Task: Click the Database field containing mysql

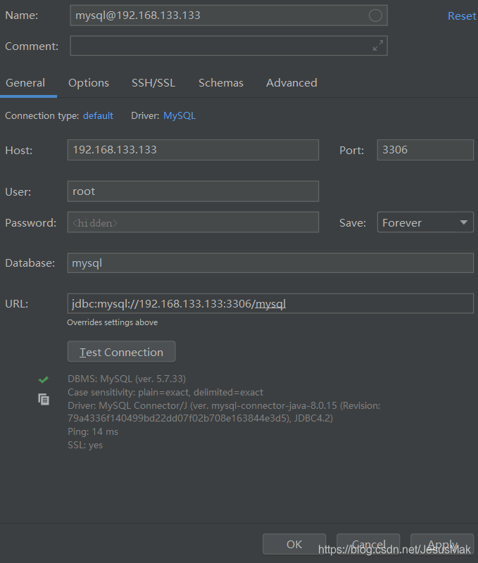Action: 270,262
